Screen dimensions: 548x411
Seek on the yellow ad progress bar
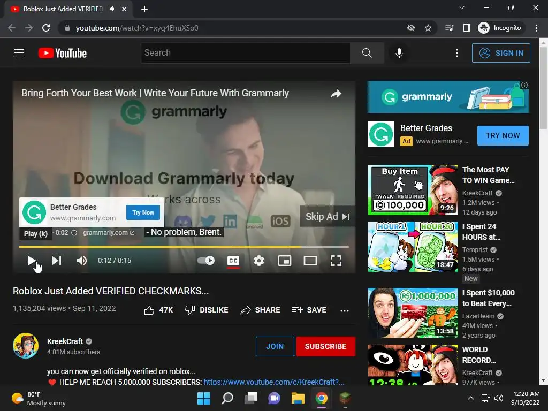click(x=184, y=247)
